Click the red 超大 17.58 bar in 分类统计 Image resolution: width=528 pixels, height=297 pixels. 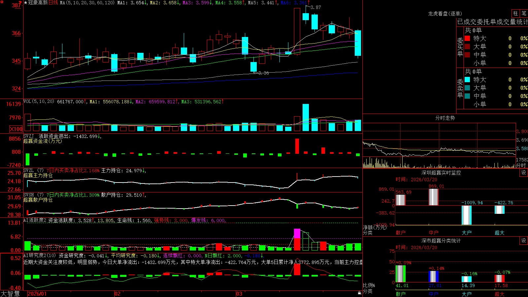click(500, 279)
